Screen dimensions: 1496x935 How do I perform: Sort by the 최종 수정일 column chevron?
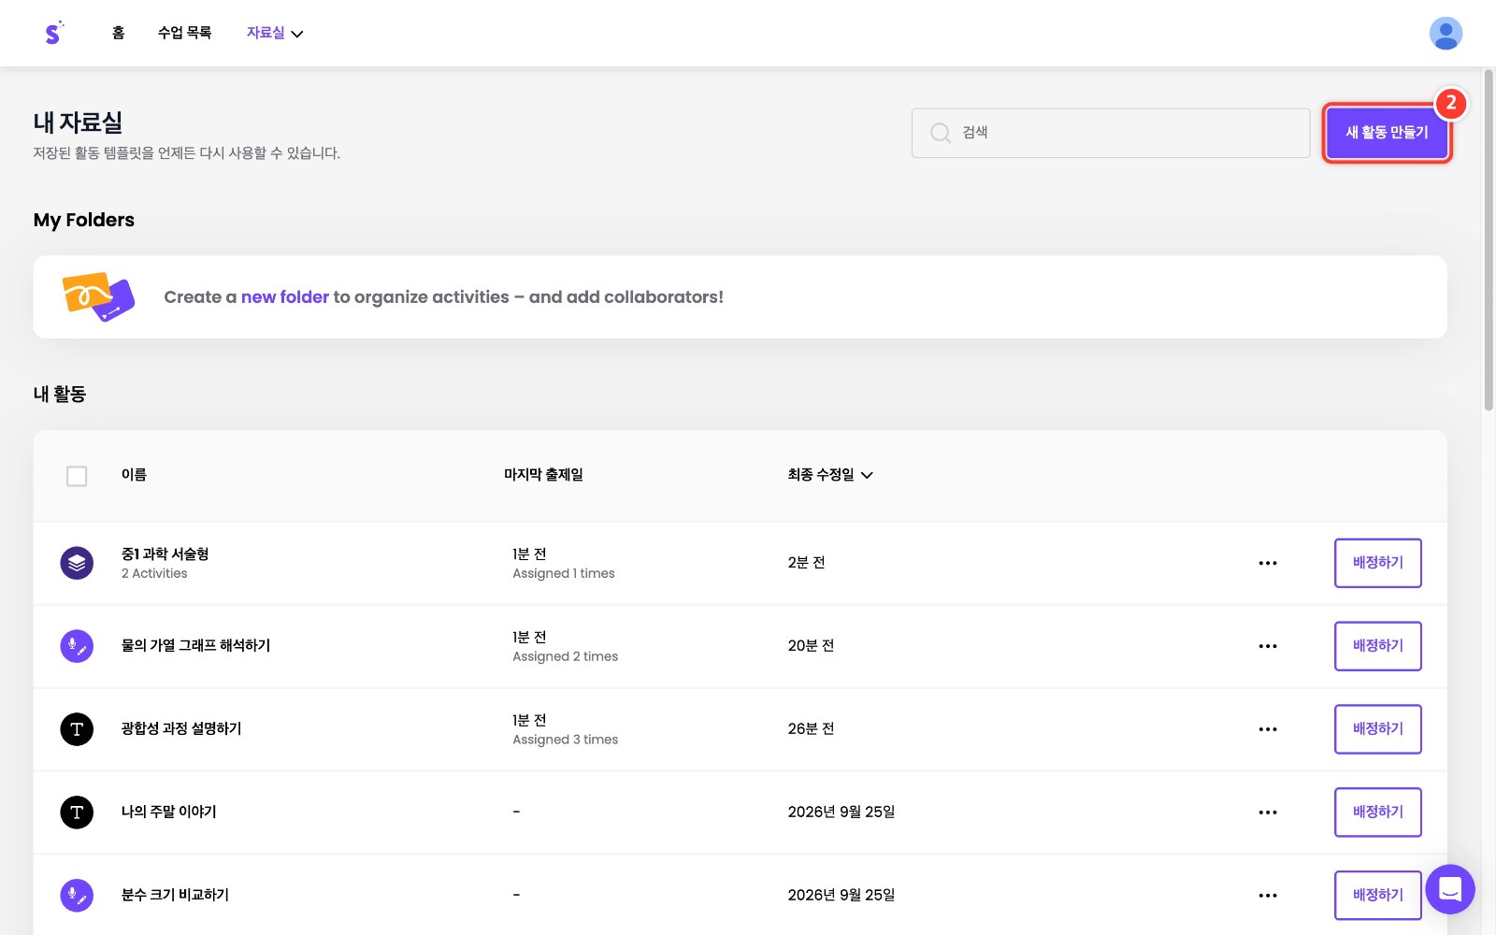click(867, 475)
